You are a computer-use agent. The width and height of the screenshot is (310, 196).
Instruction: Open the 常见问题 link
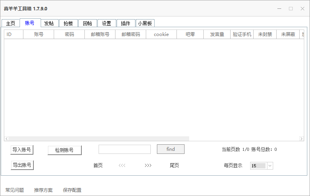[x=15, y=190]
